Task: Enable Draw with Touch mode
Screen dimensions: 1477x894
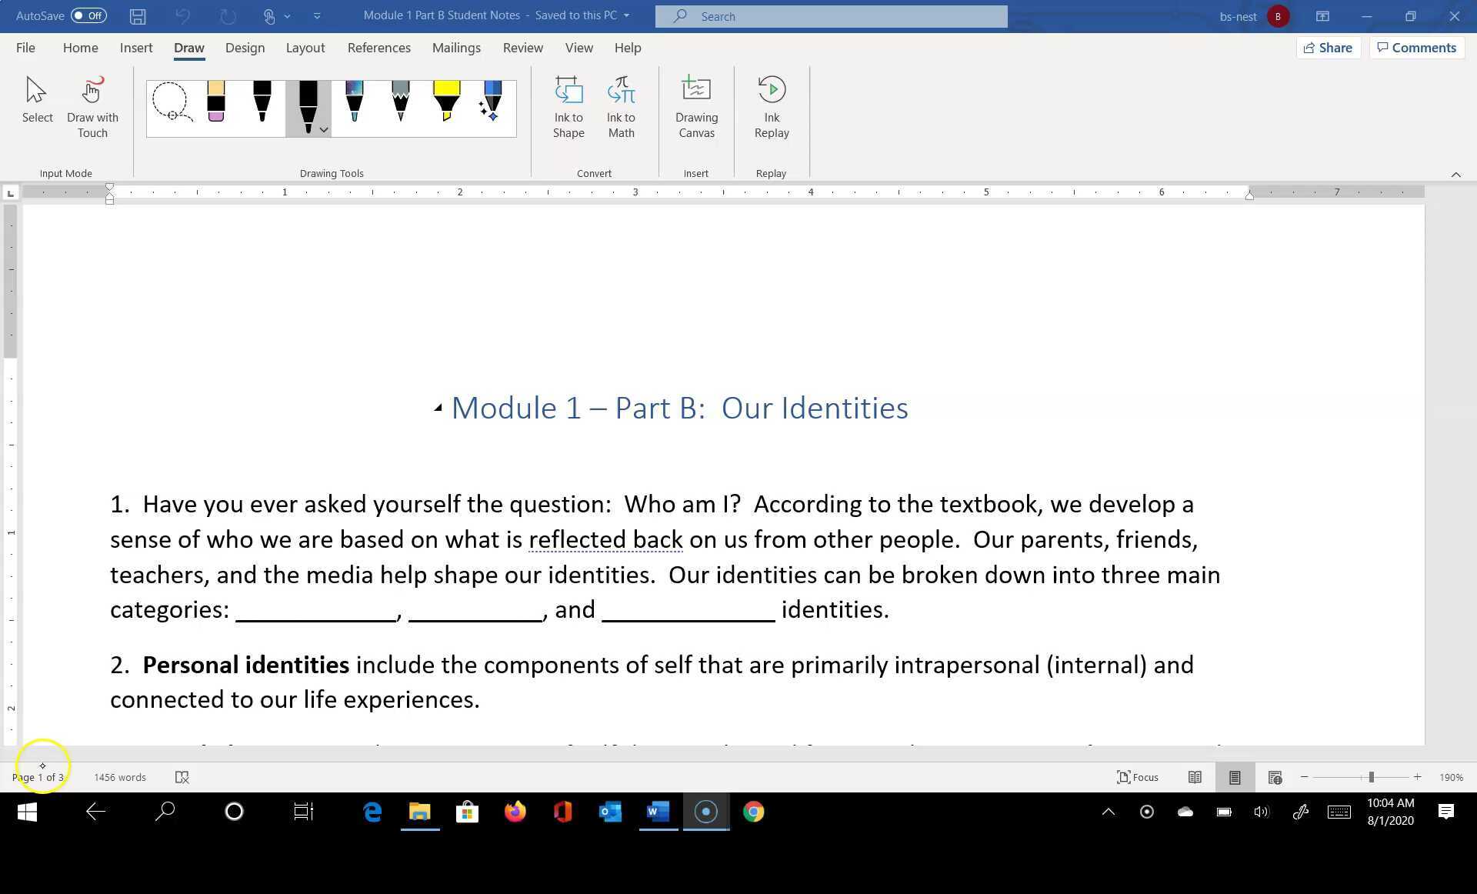Action: [92, 106]
